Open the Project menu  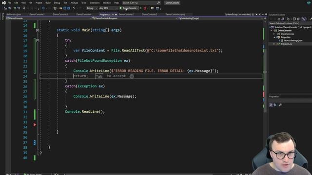[39, 3]
